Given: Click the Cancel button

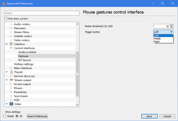Looking at the screenshot, I should [x=167, y=116].
